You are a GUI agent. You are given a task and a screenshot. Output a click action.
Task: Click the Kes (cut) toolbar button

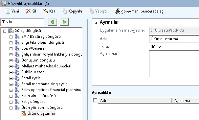click(x=49, y=11)
